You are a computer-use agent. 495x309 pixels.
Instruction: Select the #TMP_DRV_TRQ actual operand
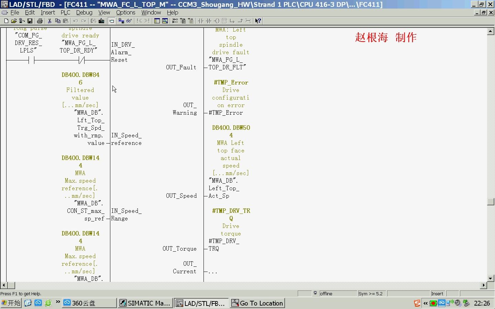pyautogui.click(x=224, y=245)
